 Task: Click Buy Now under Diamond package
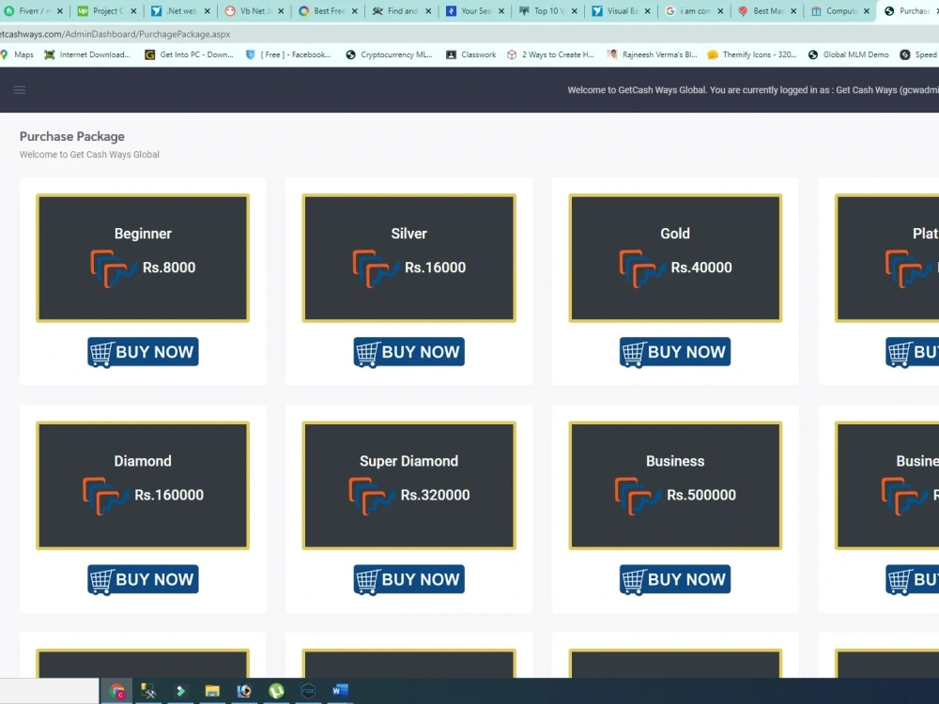(143, 579)
